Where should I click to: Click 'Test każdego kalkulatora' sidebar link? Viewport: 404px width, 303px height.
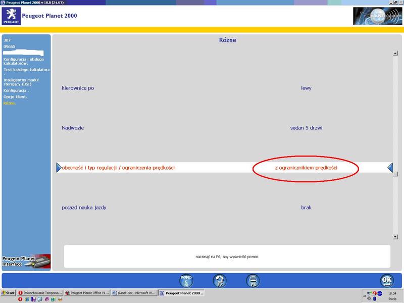26,70
